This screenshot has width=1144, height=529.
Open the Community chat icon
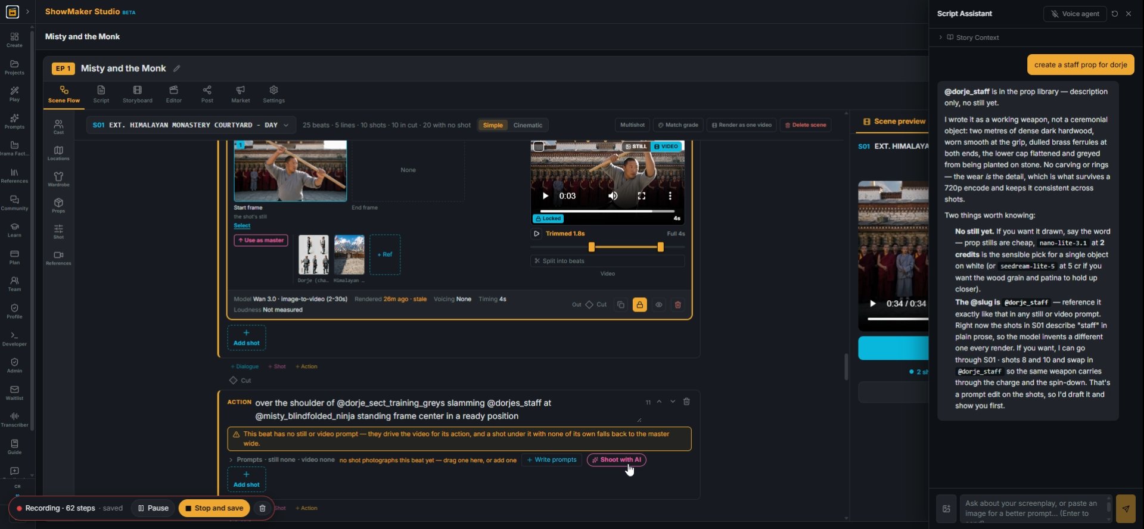coord(14,203)
